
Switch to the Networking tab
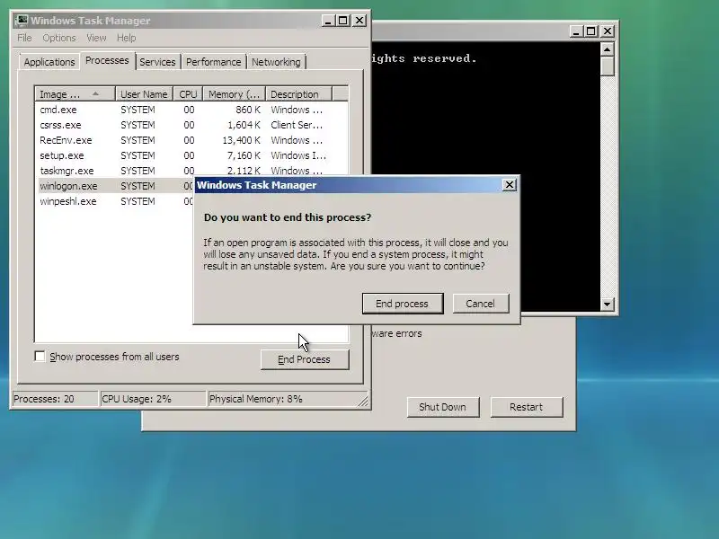click(x=276, y=62)
